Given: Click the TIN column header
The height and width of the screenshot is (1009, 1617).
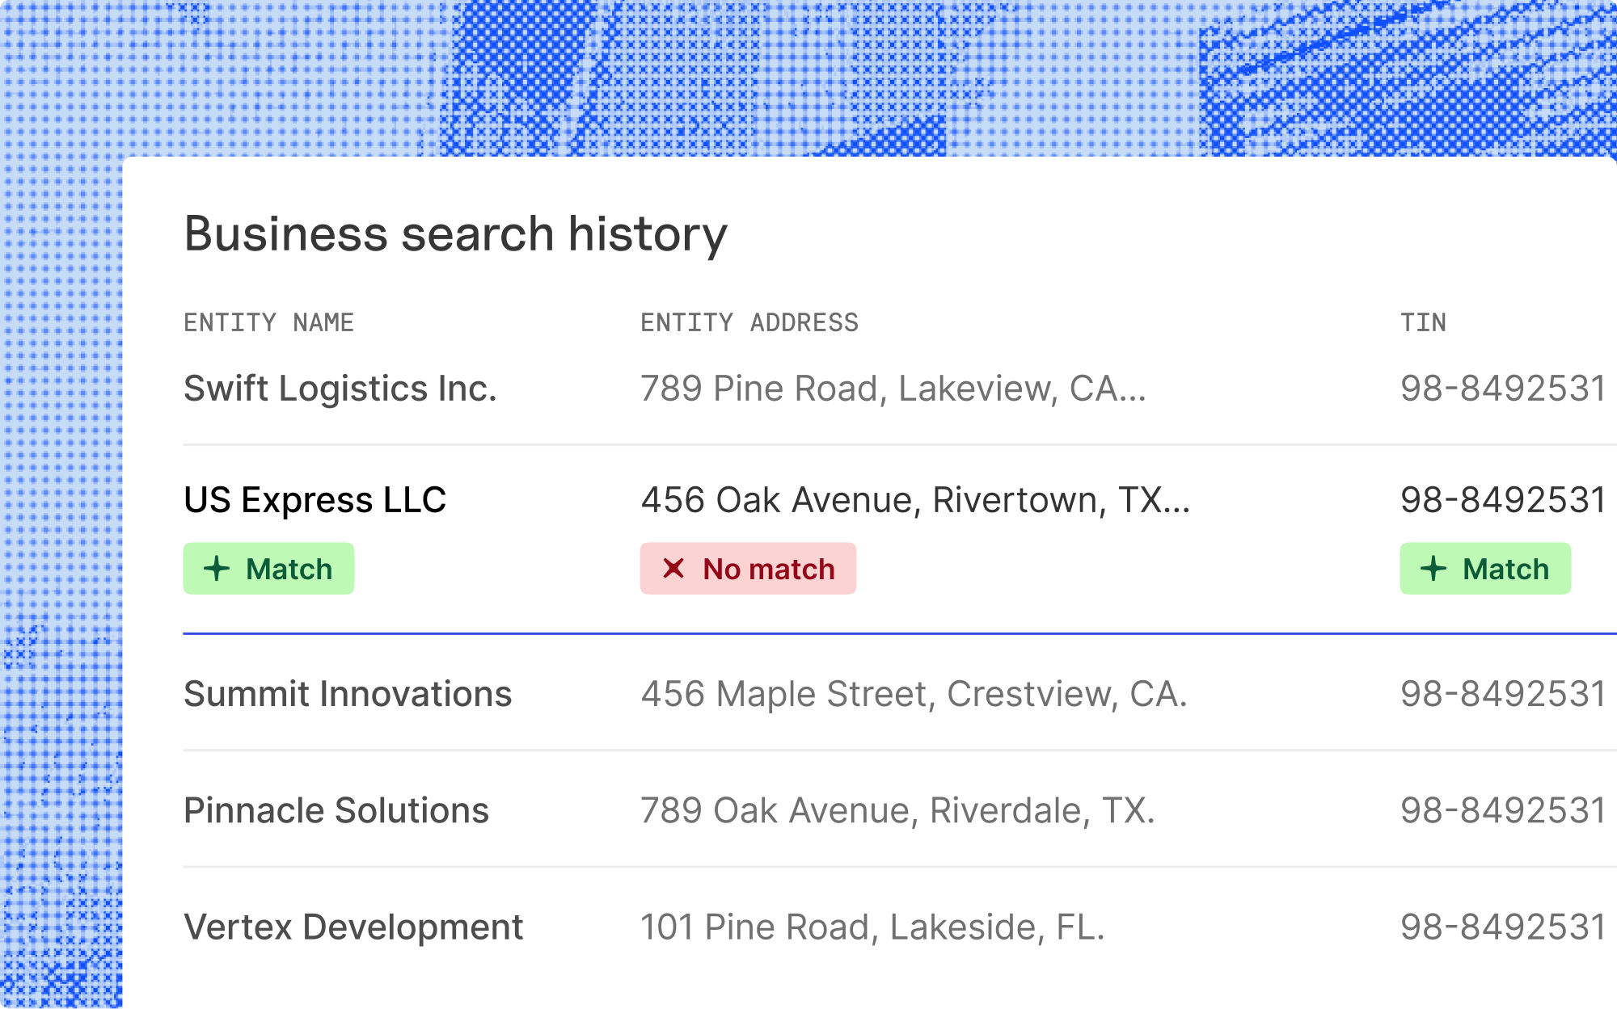Looking at the screenshot, I should (1423, 323).
